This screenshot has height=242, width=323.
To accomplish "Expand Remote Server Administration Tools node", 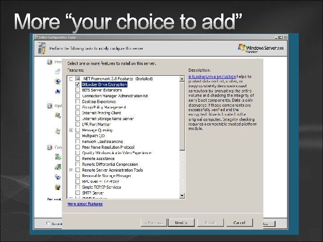I will (x=71, y=170).
